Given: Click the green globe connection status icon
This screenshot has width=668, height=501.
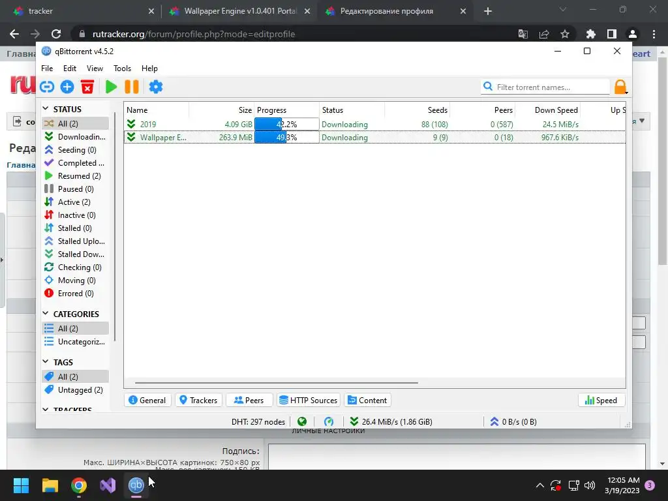Looking at the screenshot, I should coord(302,421).
